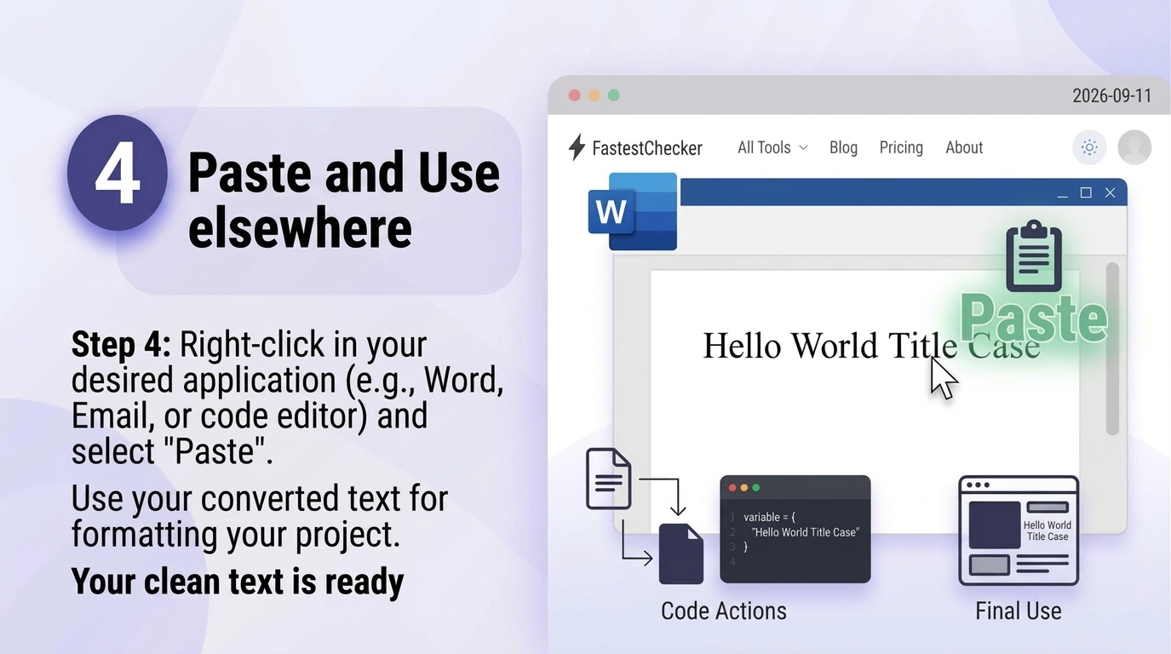1171x654 pixels.
Task: Click the date 2026-09-11 in the title bar
Action: pyautogui.click(x=1112, y=95)
